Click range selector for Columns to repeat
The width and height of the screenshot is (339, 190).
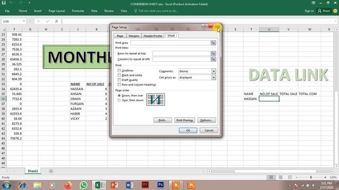click(x=213, y=59)
